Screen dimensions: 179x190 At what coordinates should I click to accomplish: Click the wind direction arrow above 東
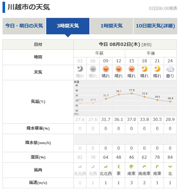[119, 167]
